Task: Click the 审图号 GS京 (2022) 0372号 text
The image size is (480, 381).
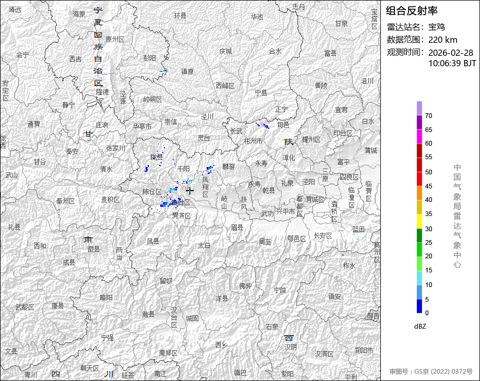Action: point(431,371)
